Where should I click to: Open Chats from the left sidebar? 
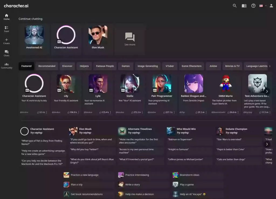pyautogui.click(x=6, y=53)
